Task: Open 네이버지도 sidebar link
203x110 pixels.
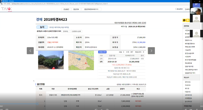Action: click(188, 95)
